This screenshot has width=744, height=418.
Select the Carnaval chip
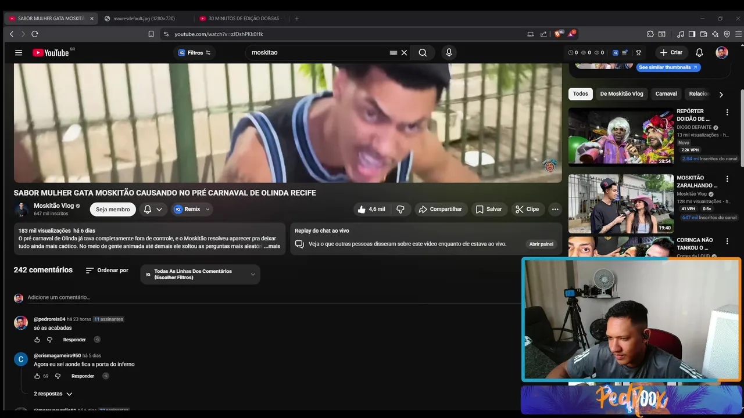(x=666, y=93)
